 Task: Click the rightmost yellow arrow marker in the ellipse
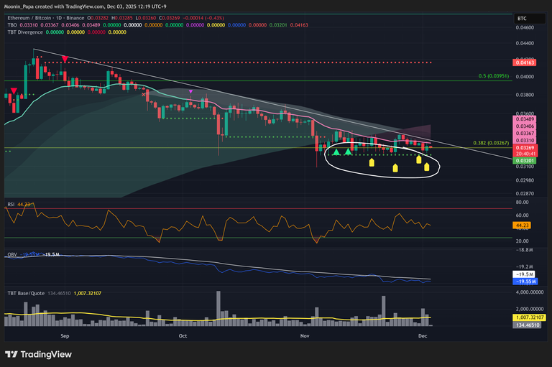click(x=427, y=167)
